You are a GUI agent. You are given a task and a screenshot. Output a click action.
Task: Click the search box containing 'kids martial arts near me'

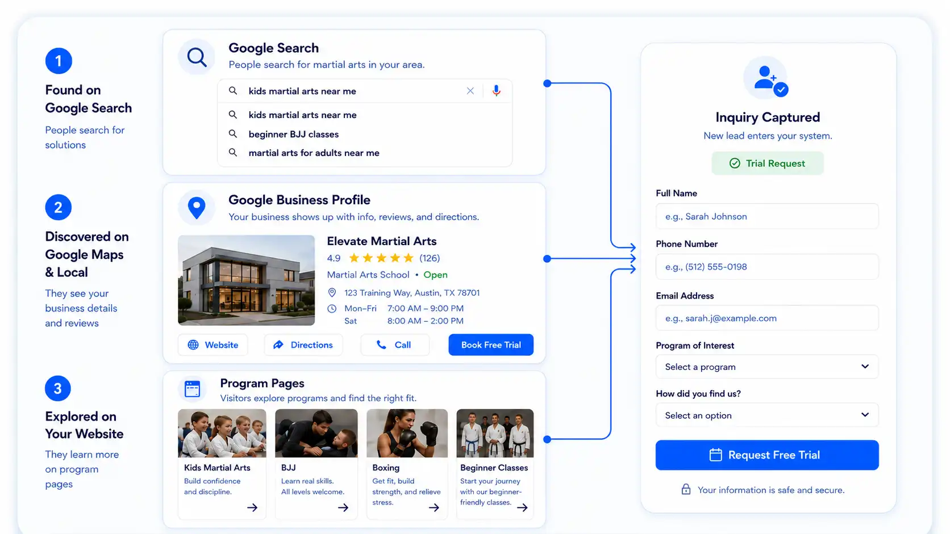pyautogui.click(x=365, y=91)
